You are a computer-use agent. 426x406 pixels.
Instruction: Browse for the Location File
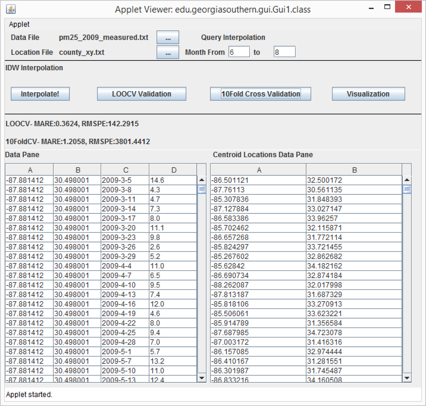point(168,52)
